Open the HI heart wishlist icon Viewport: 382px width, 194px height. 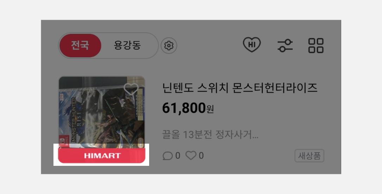point(252,45)
